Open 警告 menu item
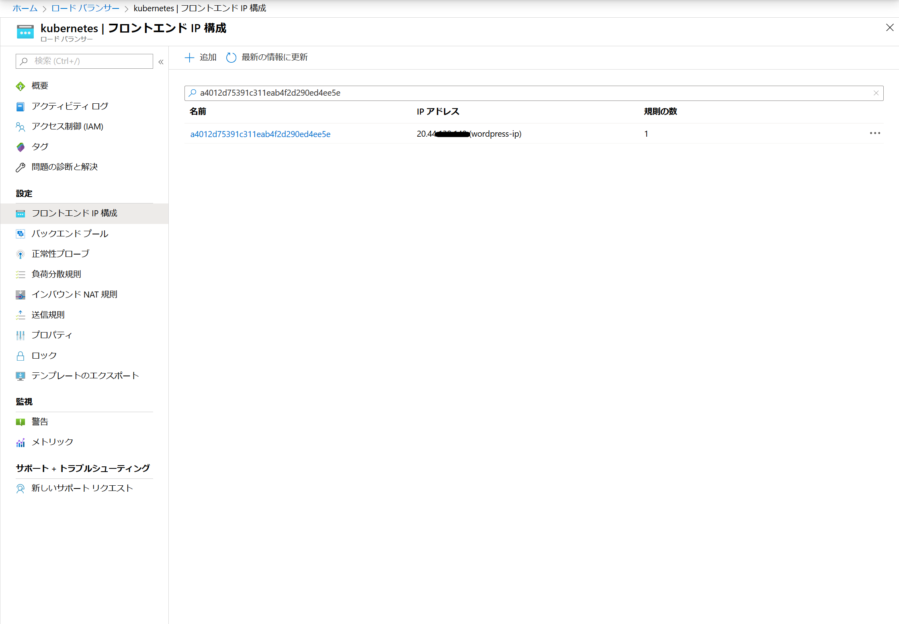The height and width of the screenshot is (624, 899). point(84,422)
